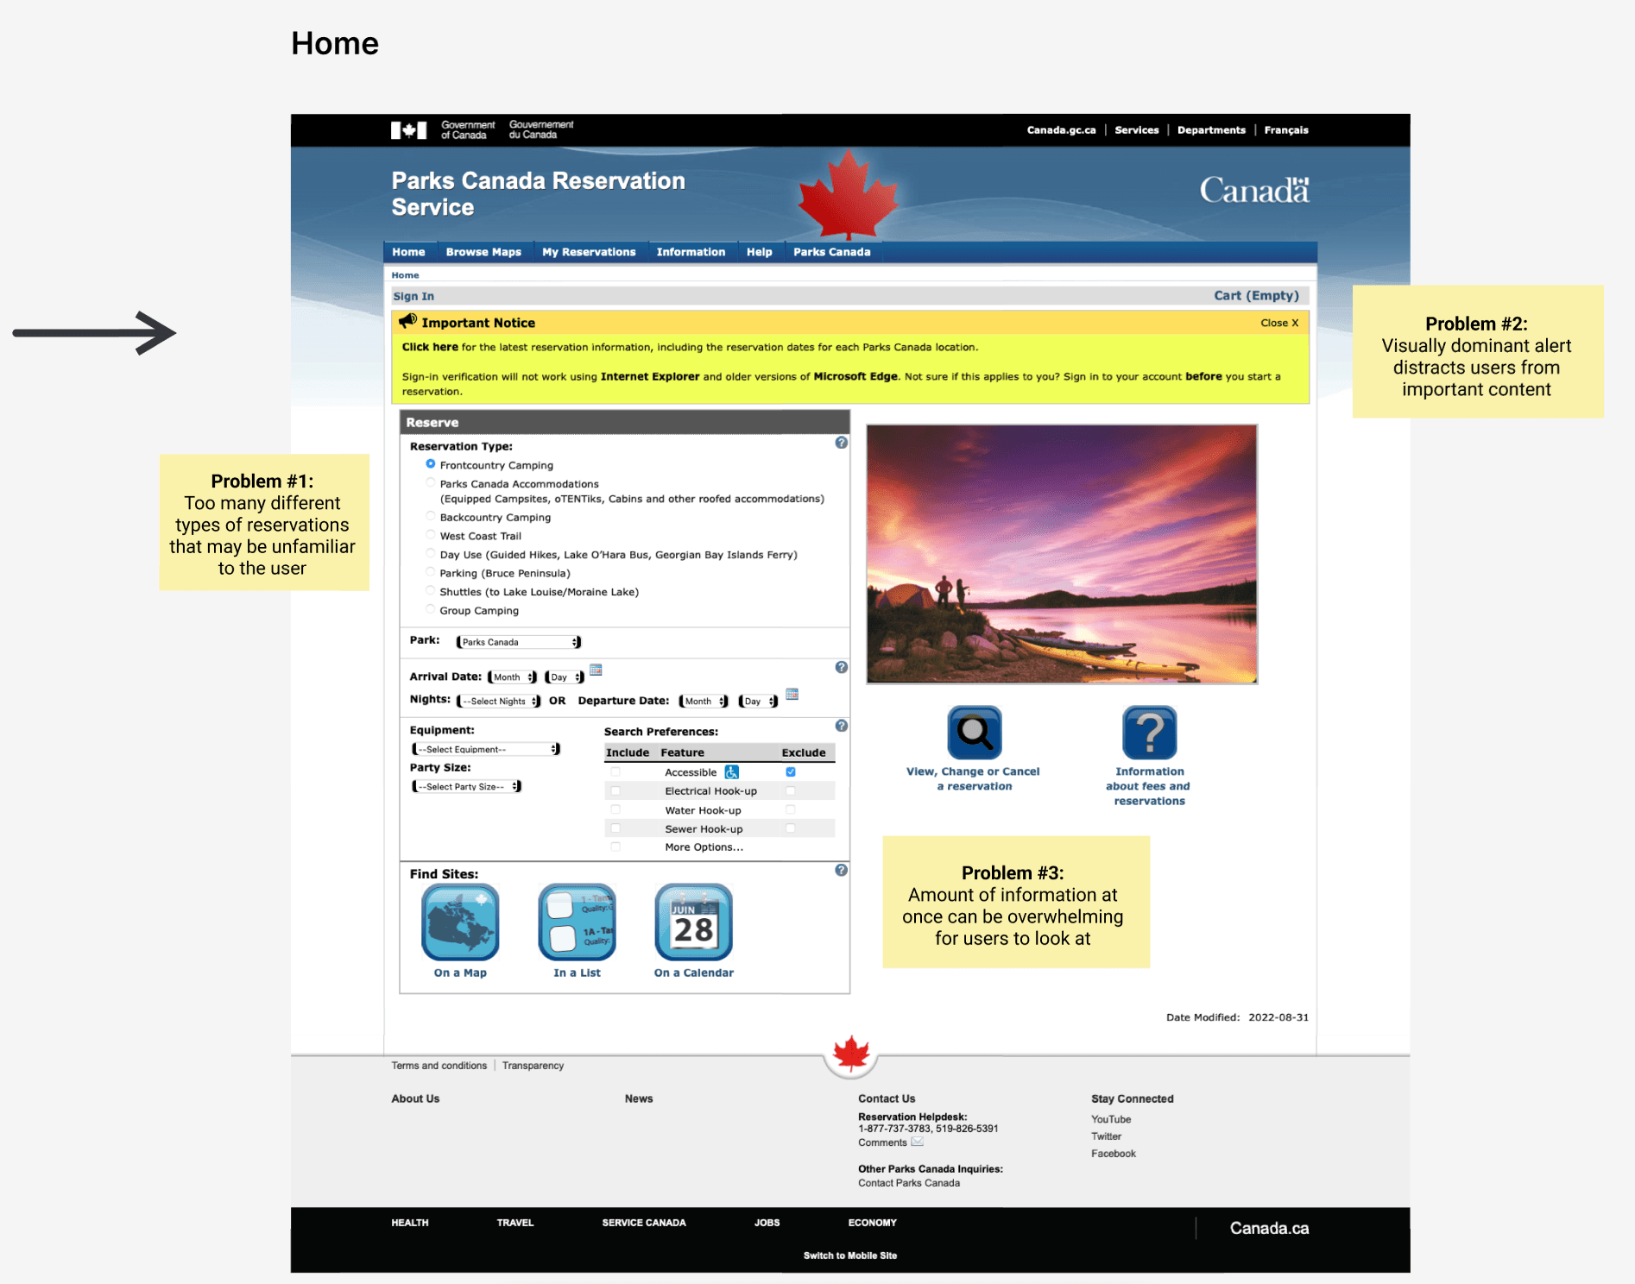The image size is (1635, 1284).
Task: Open the Select Party Size dropdown
Action: tap(467, 786)
